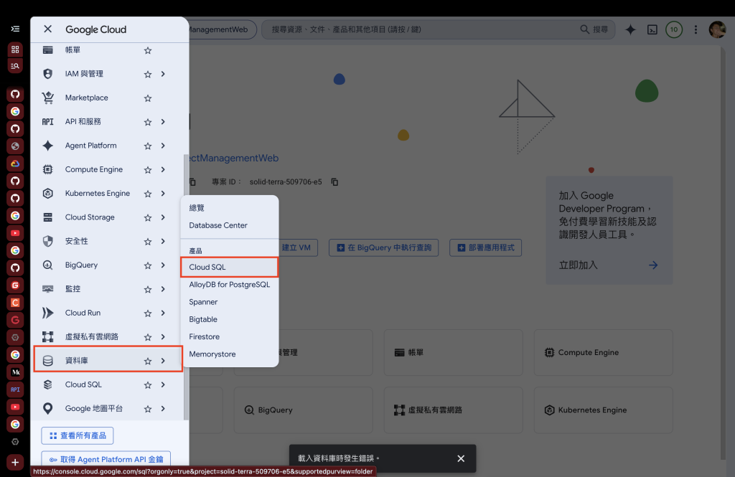Pin IAM 與管理 with its star
The image size is (735, 477).
tap(148, 75)
